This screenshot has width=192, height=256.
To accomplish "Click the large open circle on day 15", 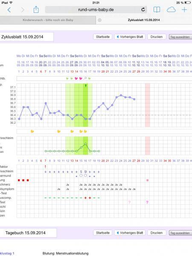I will click(x=81, y=175).
